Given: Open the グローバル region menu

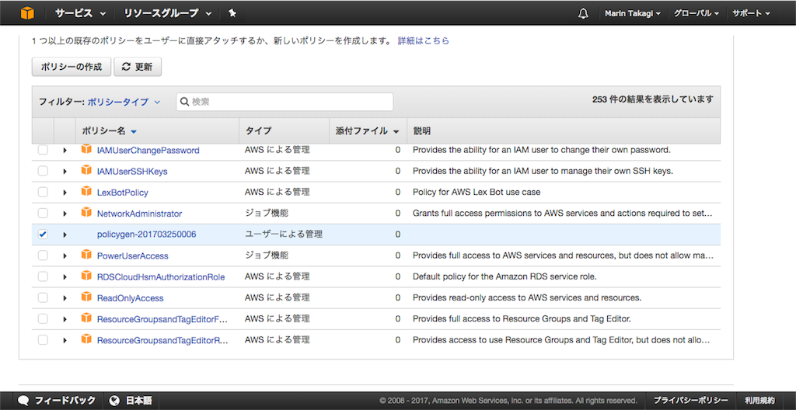Looking at the screenshot, I should (x=696, y=13).
